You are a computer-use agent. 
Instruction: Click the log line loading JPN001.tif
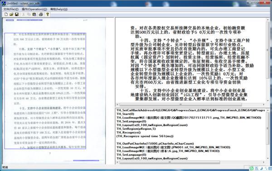coord(173,147)
